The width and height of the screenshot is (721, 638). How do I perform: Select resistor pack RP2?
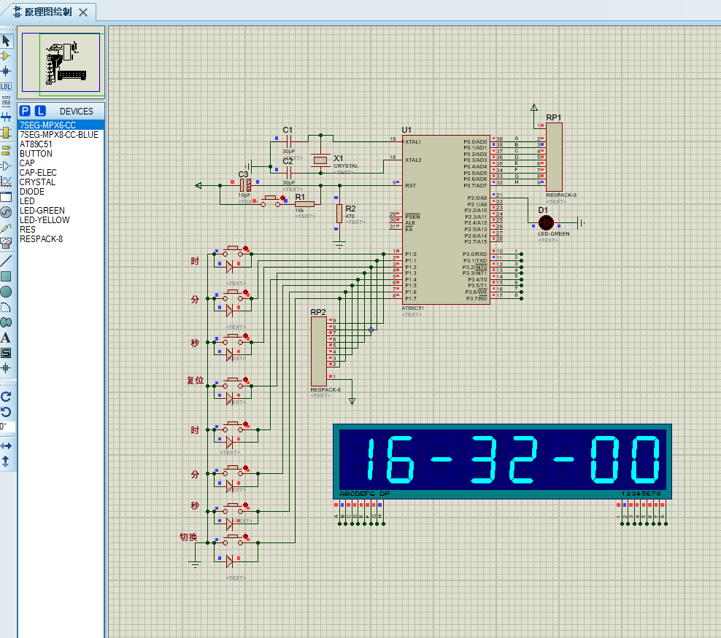[319, 351]
